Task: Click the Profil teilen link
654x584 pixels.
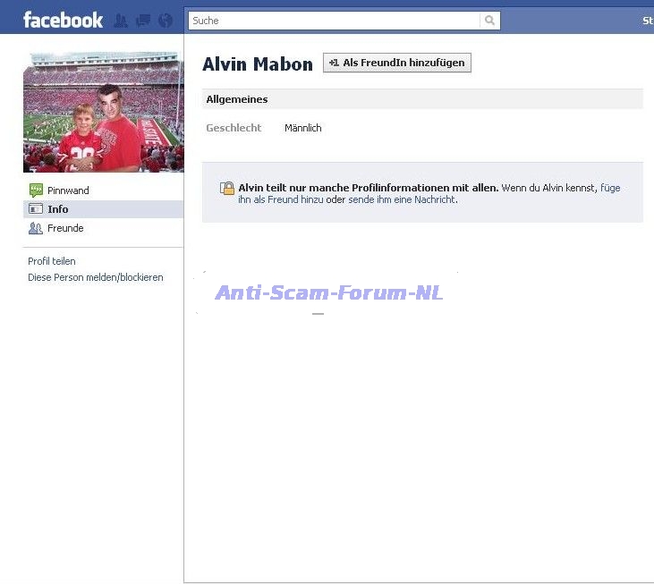Action: [x=52, y=261]
